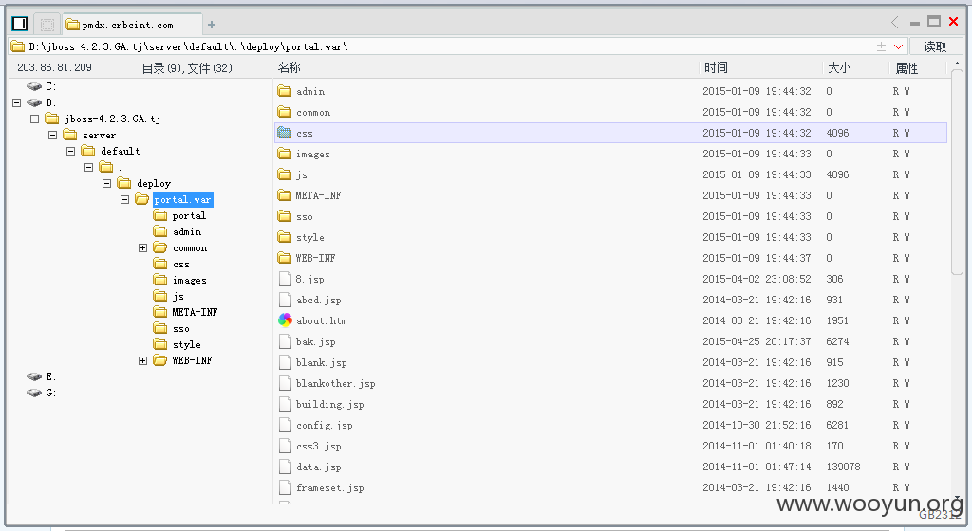The height and width of the screenshot is (531, 972).
Task: Click the data.jsp file icon
Action: (x=285, y=466)
